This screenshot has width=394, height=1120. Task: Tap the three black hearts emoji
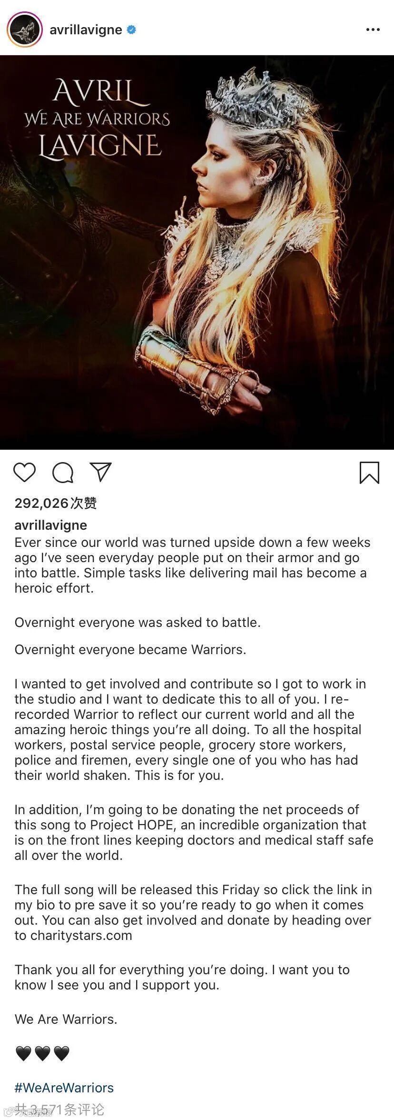[42, 1053]
